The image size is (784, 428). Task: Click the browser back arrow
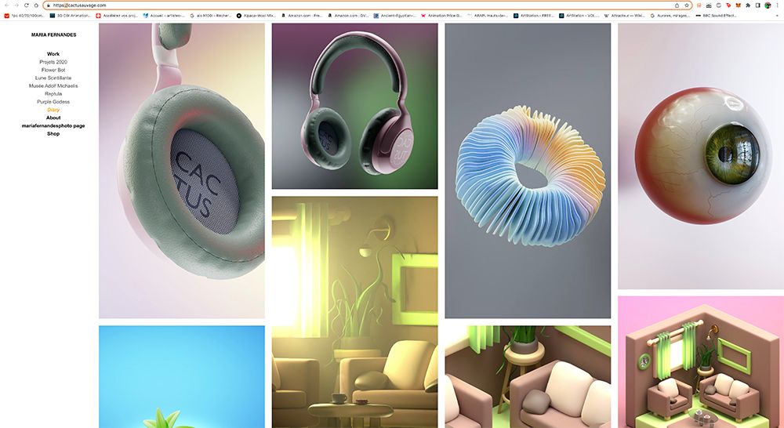(x=6, y=5)
